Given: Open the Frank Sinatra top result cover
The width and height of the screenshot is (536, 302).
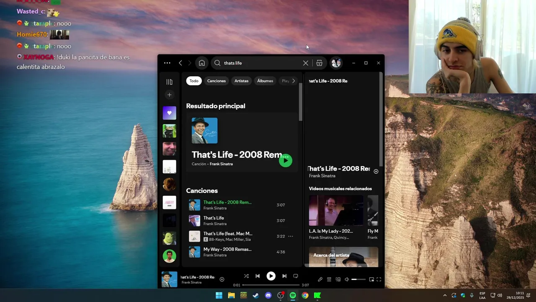Looking at the screenshot, I should pos(204,130).
